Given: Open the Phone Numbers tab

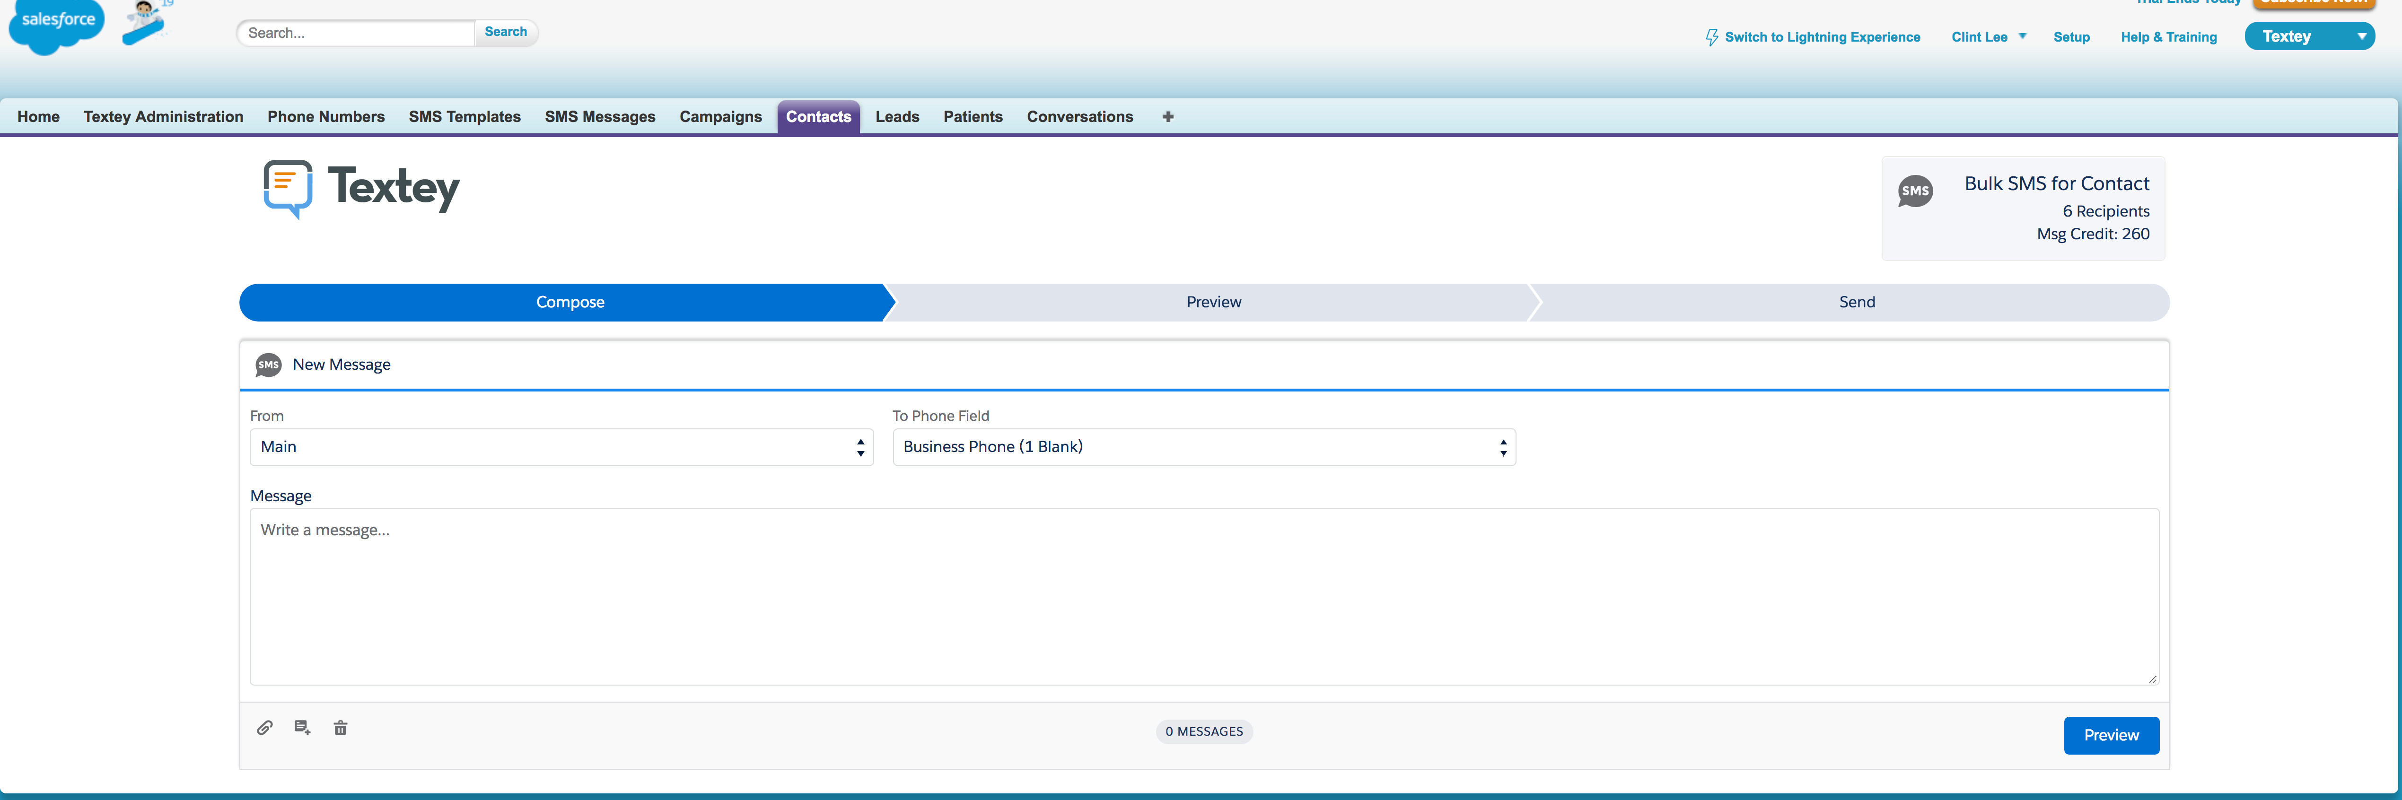Looking at the screenshot, I should coord(326,117).
